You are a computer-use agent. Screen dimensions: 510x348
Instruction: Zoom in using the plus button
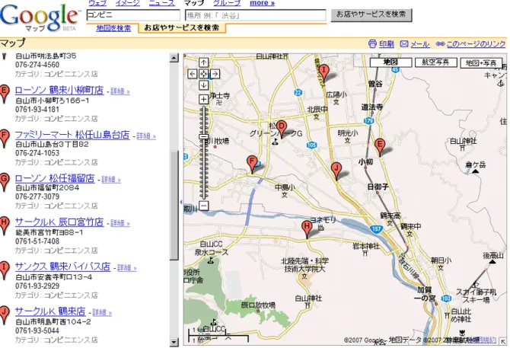click(x=203, y=99)
